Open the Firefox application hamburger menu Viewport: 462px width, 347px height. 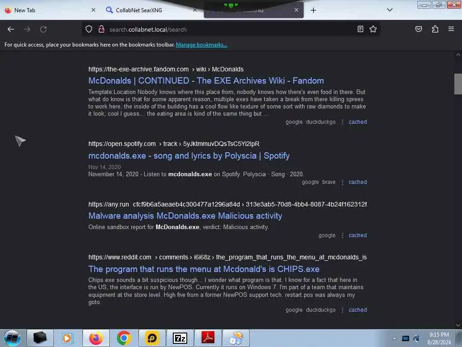(x=451, y=29)
